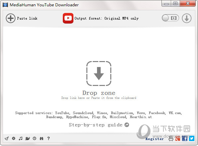The image size is (198, 146).
Task: Close the MediaHuman YouTube Downloader window
Action: click(188, 4)
